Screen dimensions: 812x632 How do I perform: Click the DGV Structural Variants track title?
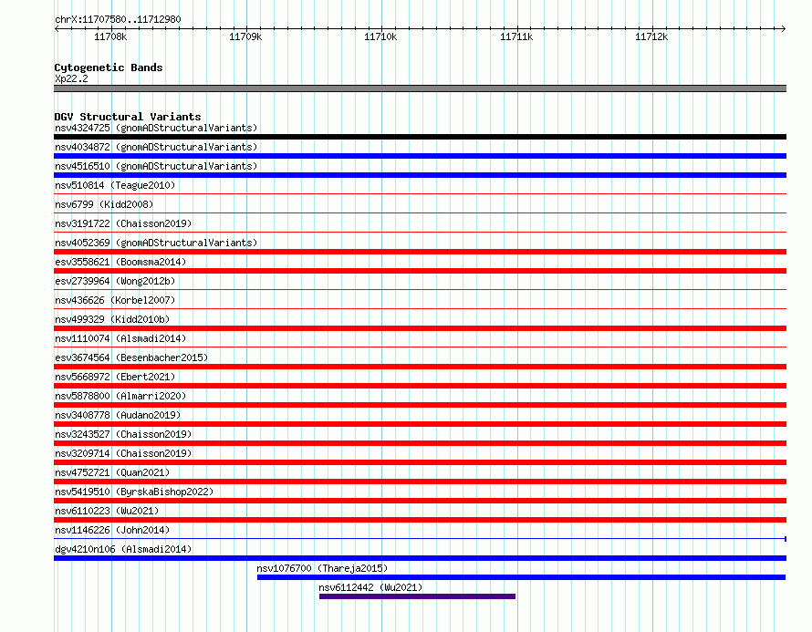[x=128, y=117]
